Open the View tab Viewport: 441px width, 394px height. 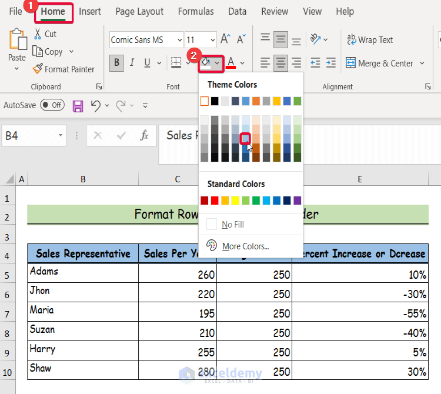(312, 11)
